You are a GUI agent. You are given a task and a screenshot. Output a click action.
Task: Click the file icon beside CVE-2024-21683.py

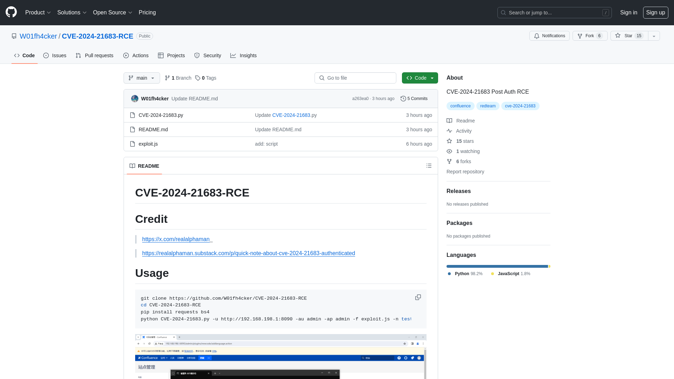tap(132, 115)
